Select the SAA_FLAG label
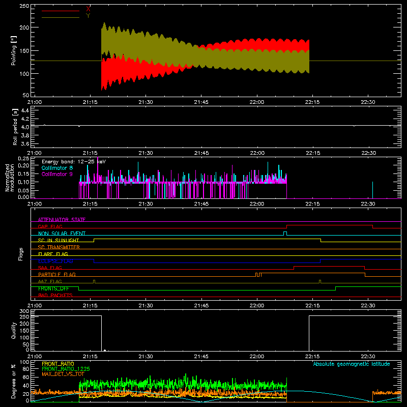The height and width of the screenshot is (407, 407). [x=50, y=268]
